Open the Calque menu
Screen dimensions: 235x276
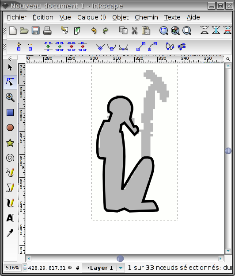pyautogui.click(x=91, y=17)
